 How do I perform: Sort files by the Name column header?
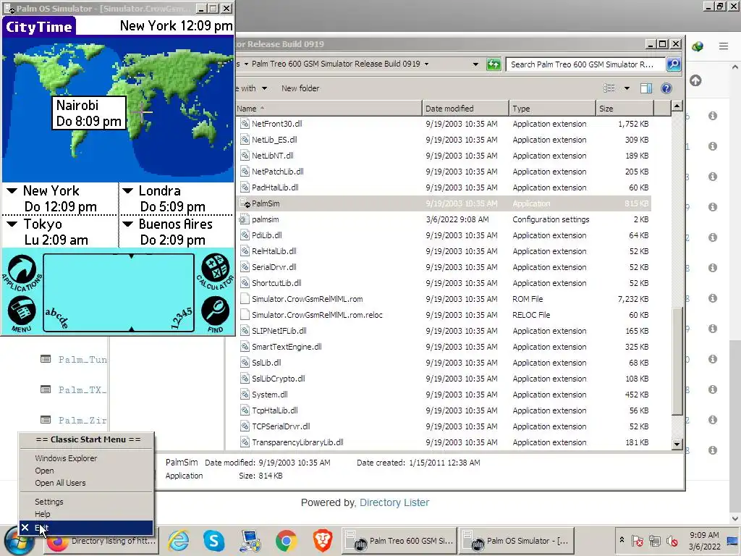(x=329, y=109)
